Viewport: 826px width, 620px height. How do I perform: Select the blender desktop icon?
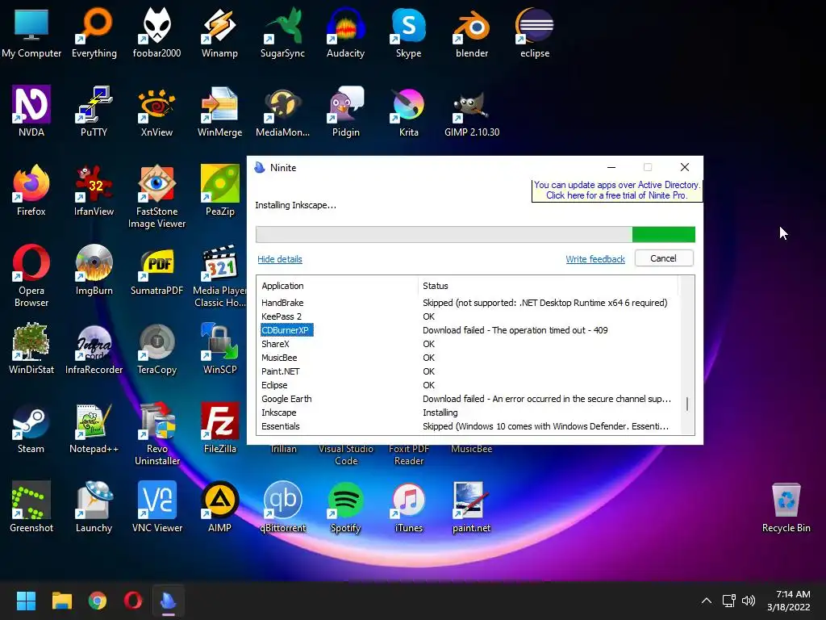[x=471, y=32]
